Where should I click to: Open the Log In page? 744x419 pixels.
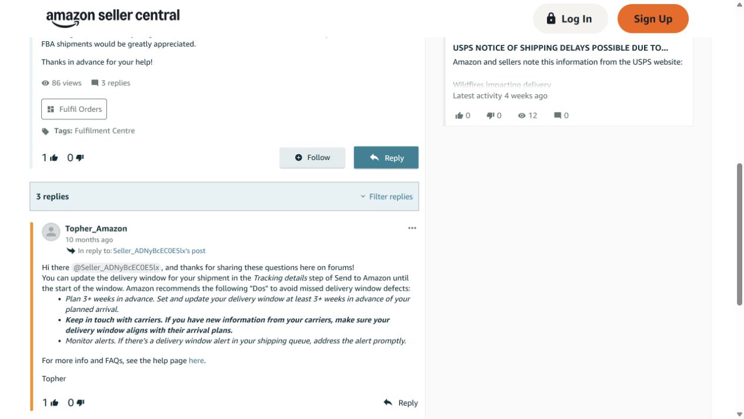tap(570, 19)
